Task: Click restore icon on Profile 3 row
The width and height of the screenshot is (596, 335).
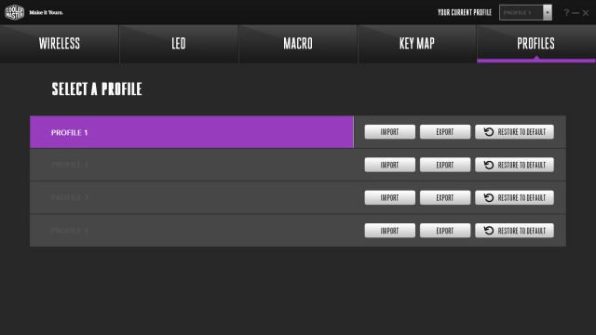Action: (489, 197)
